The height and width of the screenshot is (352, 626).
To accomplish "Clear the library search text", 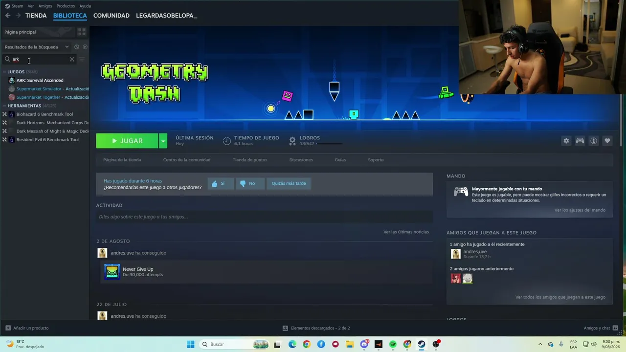I will coord(72,59).
